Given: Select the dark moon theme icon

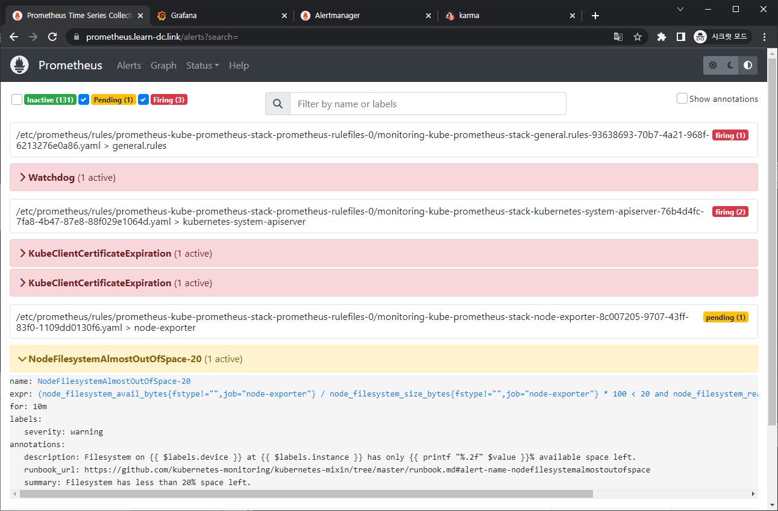Looking at the screenshot, I should pos(730,65).
